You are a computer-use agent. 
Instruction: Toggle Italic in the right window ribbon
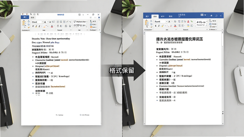pyautogui.click(x=159, y=26)
